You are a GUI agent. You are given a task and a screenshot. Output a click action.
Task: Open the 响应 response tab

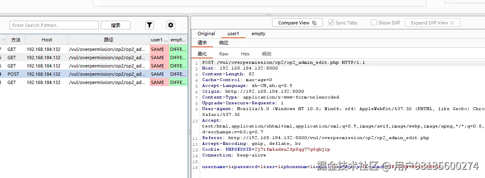(224, 43)
